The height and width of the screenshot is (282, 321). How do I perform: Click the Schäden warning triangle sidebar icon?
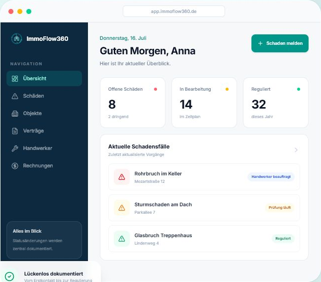coord(15,96)
